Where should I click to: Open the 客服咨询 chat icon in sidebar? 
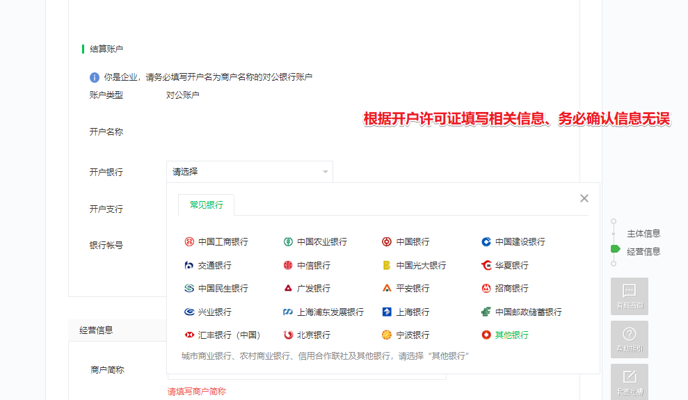pyautogui.click(x=629, y=291)
